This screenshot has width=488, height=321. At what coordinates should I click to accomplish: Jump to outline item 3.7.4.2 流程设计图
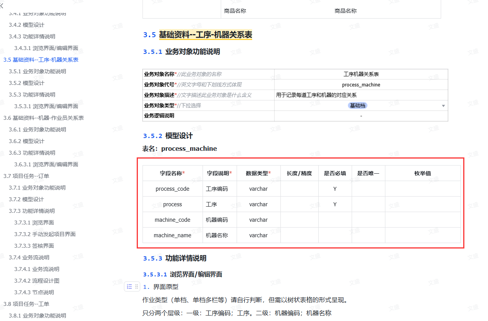pos(37,281)
